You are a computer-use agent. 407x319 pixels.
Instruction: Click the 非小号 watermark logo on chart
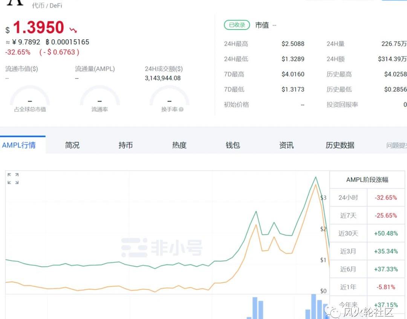pos(161,248)
